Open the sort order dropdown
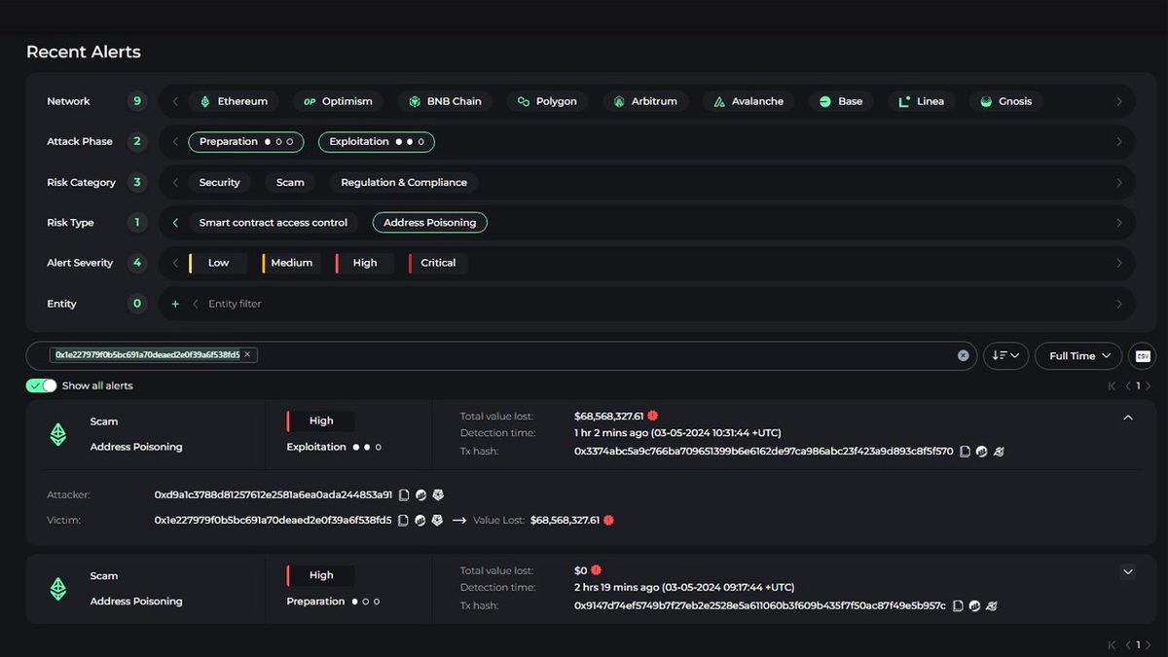 1005,356
